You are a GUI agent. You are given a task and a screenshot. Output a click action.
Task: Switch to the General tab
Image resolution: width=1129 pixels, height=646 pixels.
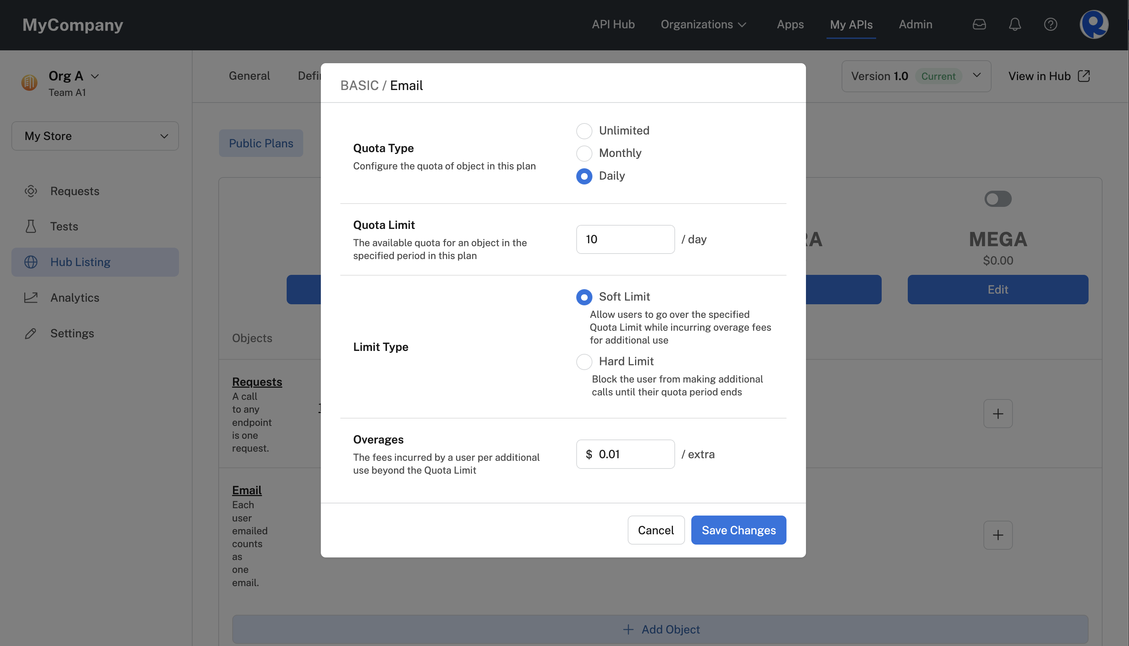click(249, 75)
